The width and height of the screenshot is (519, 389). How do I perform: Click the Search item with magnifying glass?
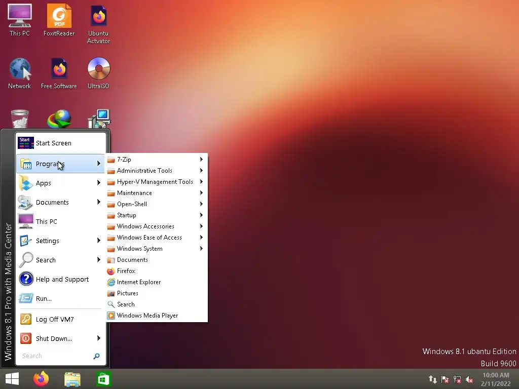pos(61,260)
